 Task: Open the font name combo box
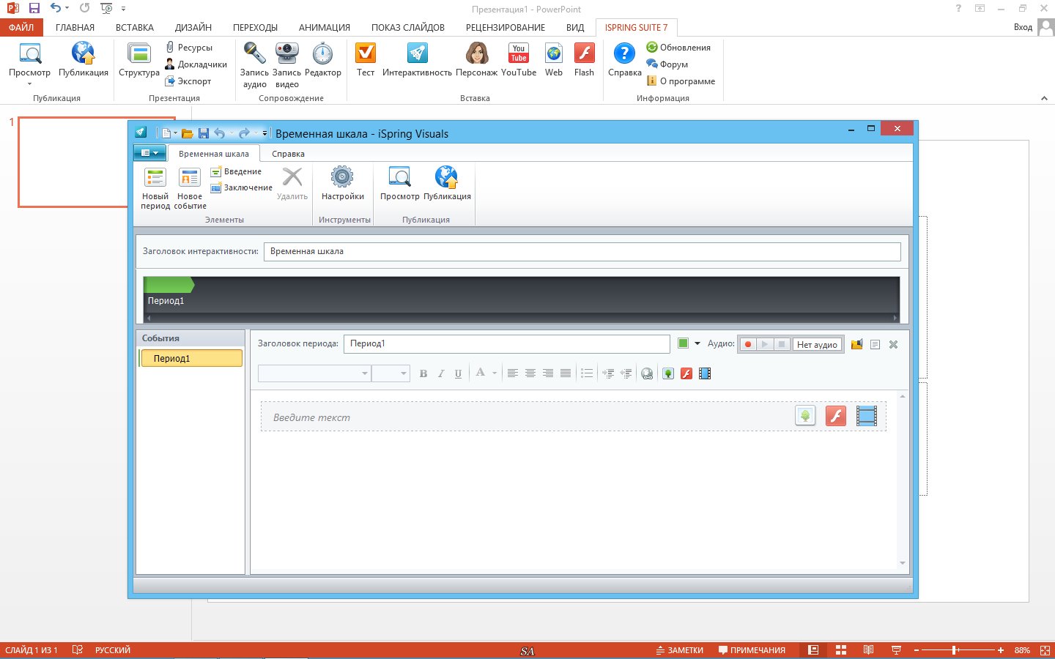coord(314,373)
